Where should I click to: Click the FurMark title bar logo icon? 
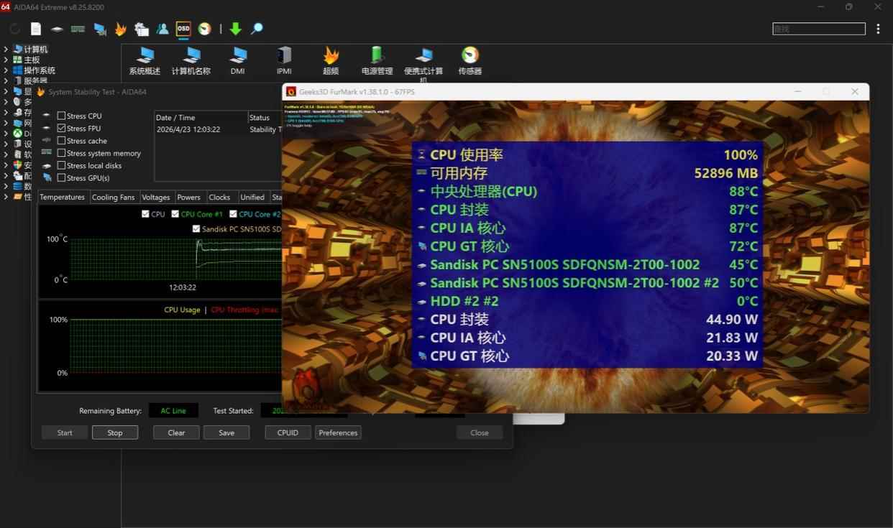tap(291, 92)
